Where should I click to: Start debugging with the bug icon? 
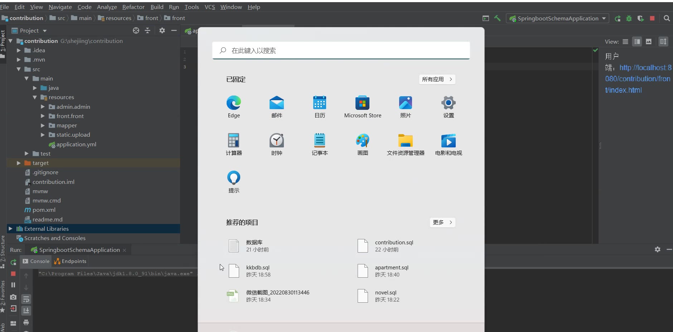click(629, 18)
